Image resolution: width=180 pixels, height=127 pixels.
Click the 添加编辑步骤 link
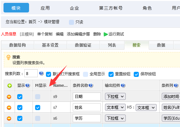78,34
